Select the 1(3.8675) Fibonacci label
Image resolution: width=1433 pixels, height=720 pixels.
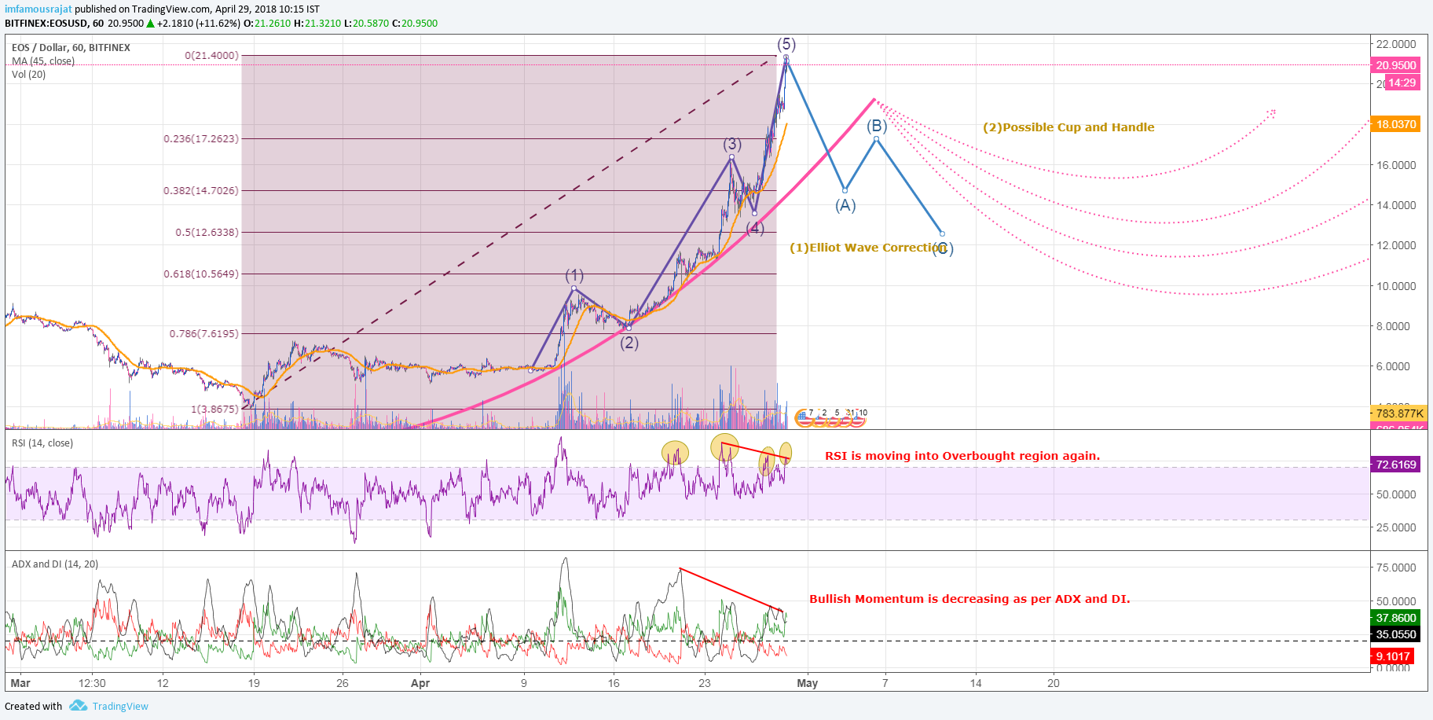coord(214,410)
